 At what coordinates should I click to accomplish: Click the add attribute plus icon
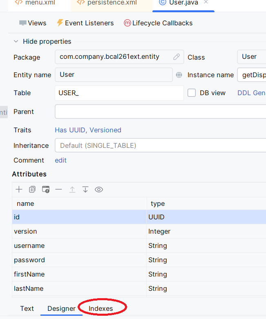(x=19, y=190)
